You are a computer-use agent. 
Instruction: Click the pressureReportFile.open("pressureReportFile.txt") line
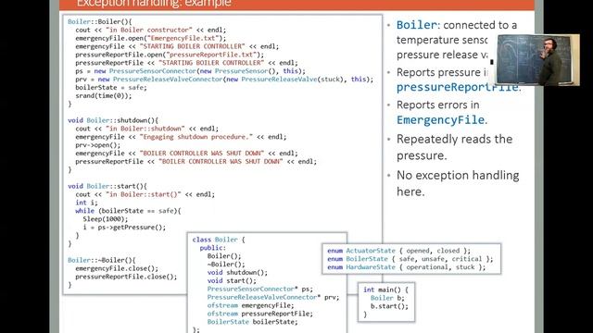coord(170,55)
